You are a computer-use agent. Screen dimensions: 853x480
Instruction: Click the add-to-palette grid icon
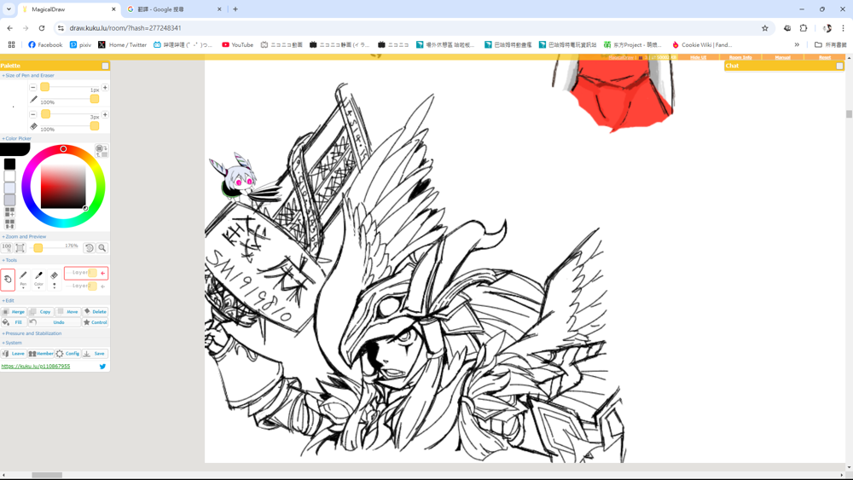click(x=9, y=212)
